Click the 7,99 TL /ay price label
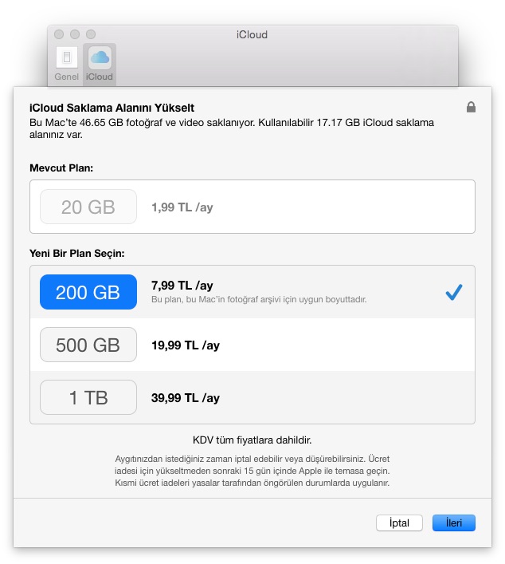Screen dimensions: 505x564 click(x=182, y=286)
